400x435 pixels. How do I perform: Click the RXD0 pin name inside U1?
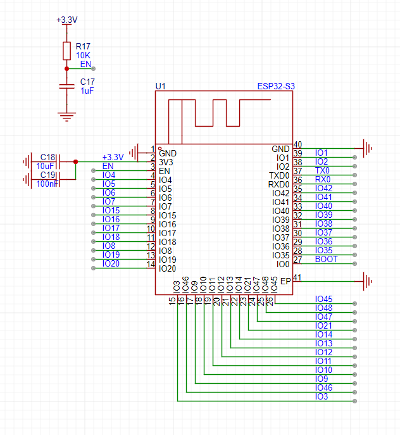pos(278,184)
